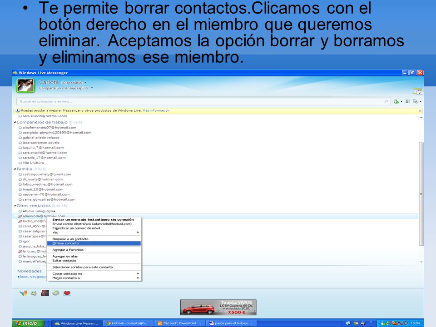Open the dropdown arrow beside add contact icon

(401, 102)
